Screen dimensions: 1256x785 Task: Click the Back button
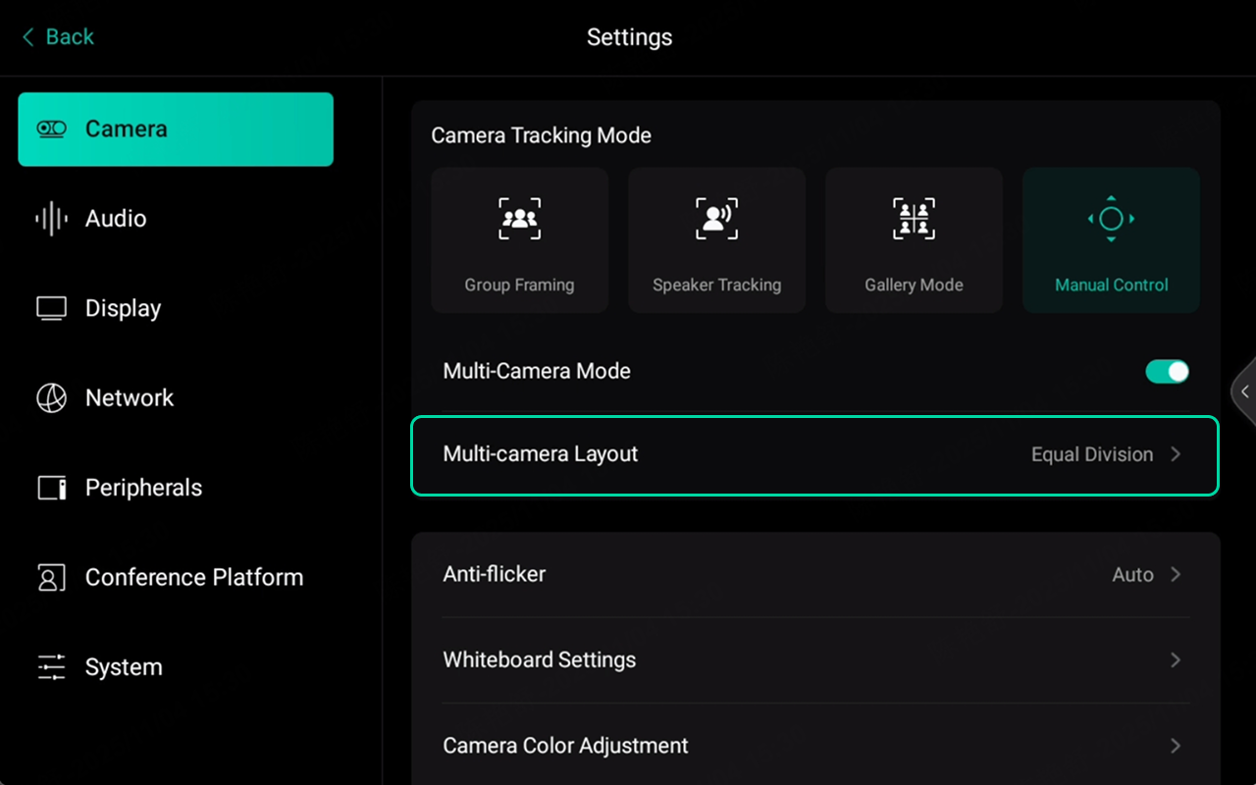coord(56,36)
